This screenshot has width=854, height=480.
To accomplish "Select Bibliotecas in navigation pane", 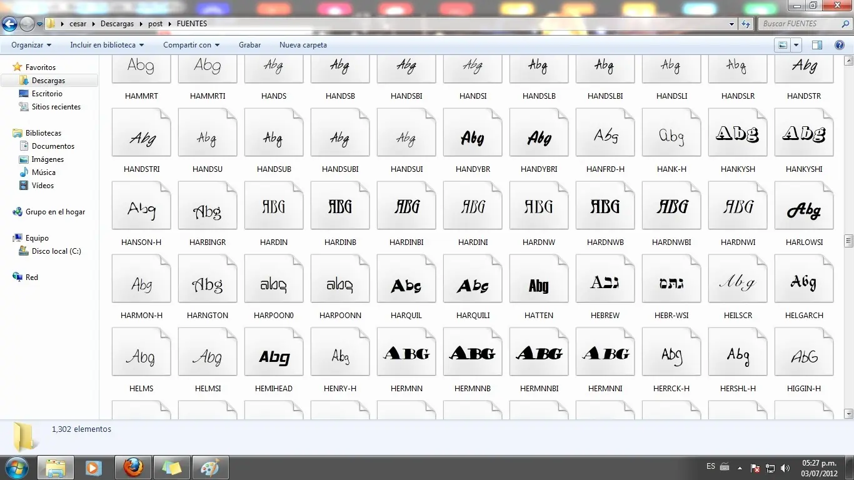I will click(x=43, y=133).
